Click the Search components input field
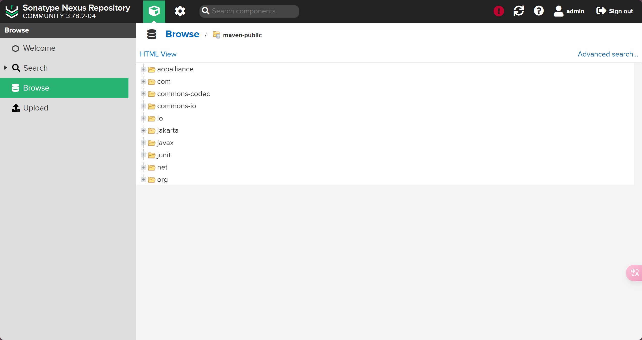Screen dimensions: 642x340 (x=249, y=11)
